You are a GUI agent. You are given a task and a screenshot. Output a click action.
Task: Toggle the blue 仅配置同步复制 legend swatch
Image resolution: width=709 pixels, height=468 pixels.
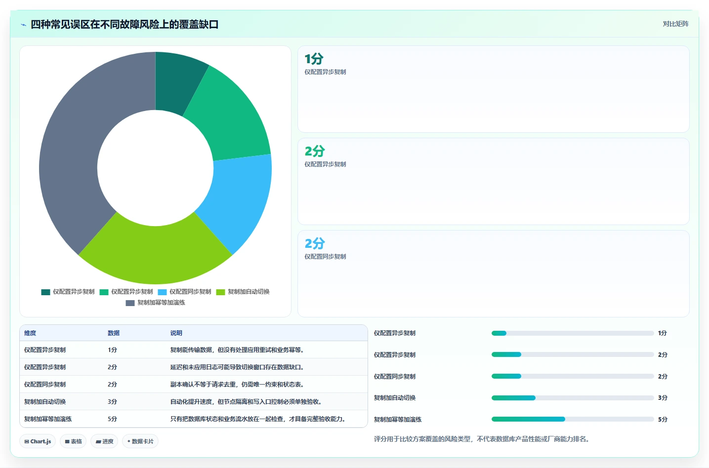pos(162,292)
